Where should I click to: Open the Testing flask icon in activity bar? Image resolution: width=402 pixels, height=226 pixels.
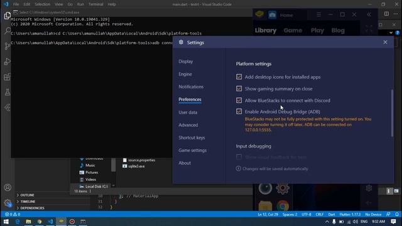pyautogui.click(x=7, y=92)
